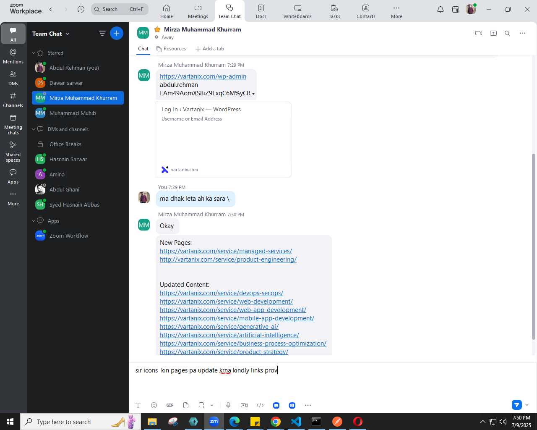Open Zoom Workflow app chat
Image resolution: width=537 pixels, height=430 pixels.
pos(78,236)
